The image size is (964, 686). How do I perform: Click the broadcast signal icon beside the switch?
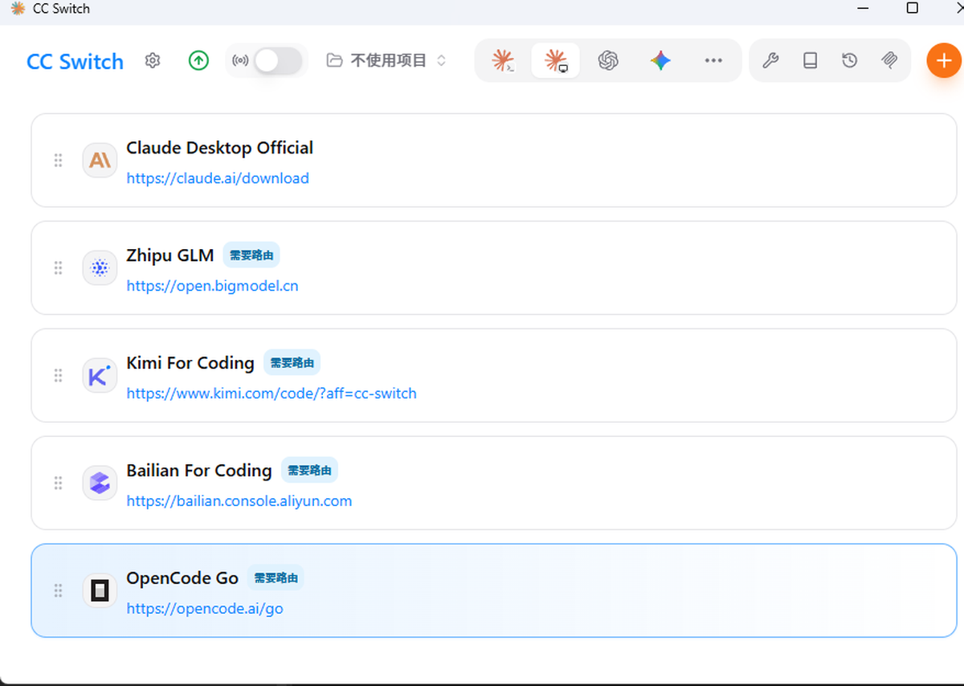(240, 60)
